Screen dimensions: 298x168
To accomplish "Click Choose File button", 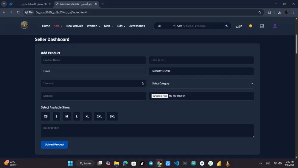I will click(x=160, y=96).
